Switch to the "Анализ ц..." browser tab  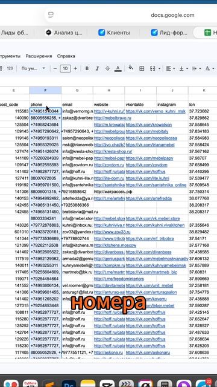tap(64, 32)
